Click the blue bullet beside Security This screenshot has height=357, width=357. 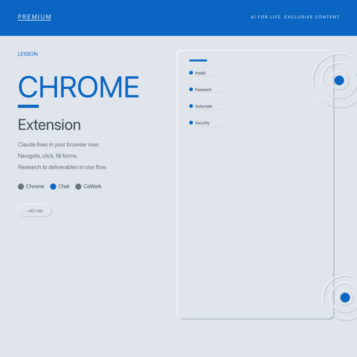(191, 123)
